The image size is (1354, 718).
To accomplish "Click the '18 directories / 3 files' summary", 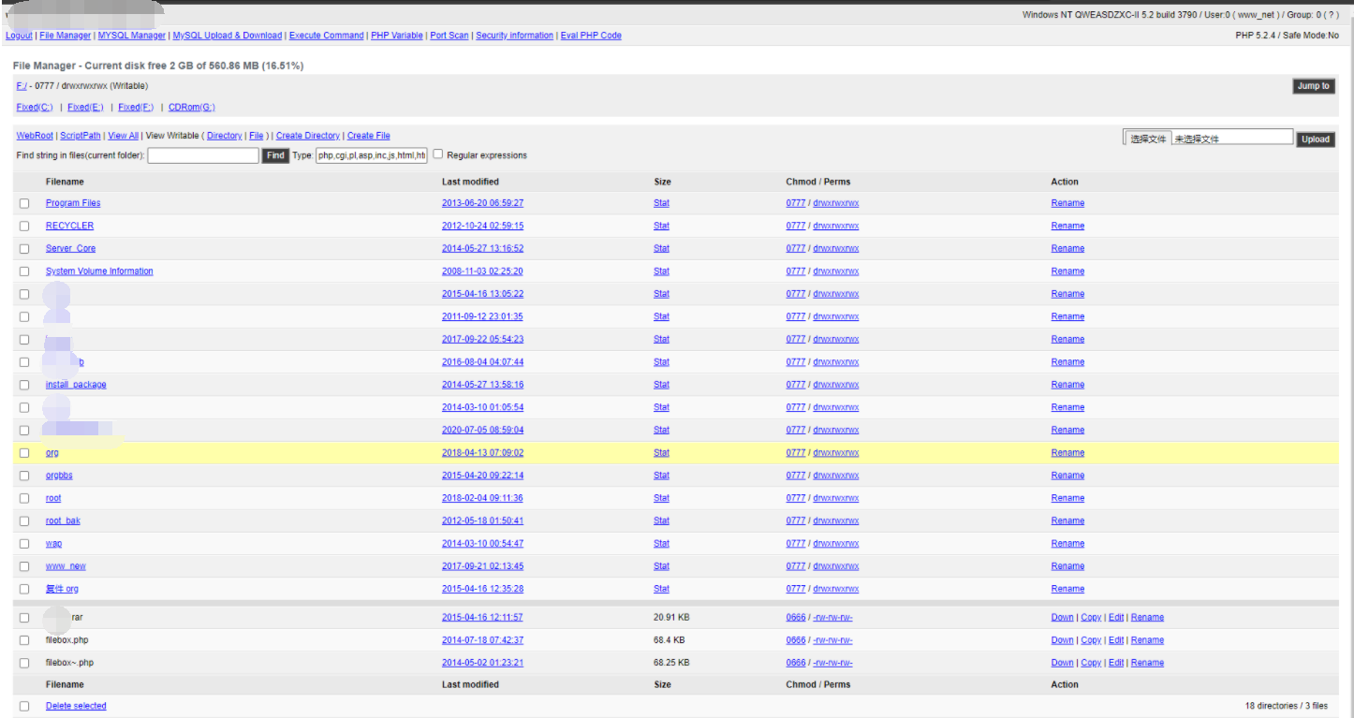I will click(1287, 706).
